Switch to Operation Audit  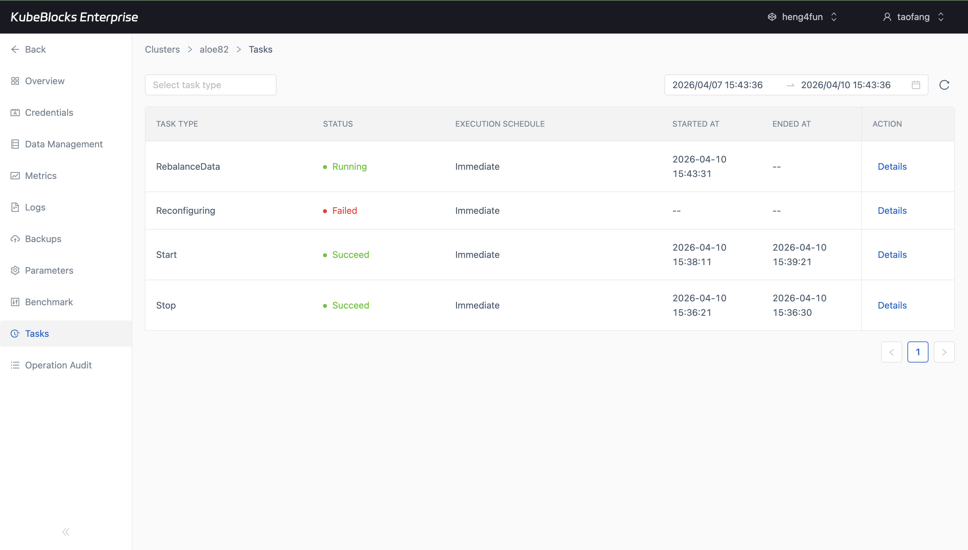(58, 365)
